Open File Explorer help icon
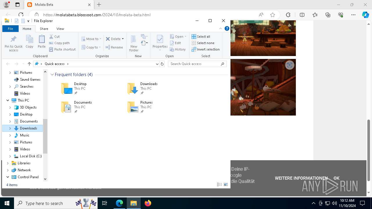Viewport: 372px width, 209px height. (227, 28)
